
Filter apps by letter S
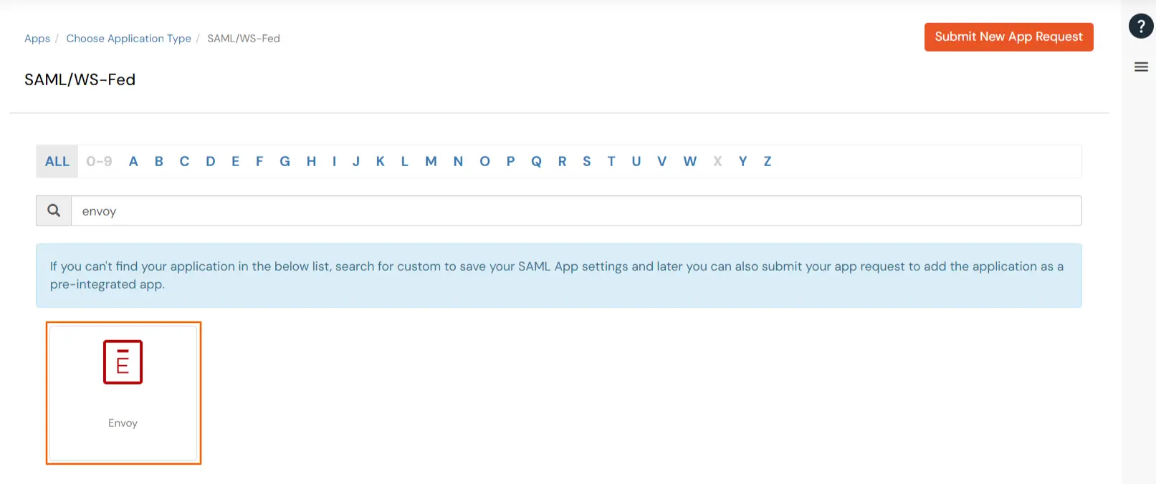(587, 162)
